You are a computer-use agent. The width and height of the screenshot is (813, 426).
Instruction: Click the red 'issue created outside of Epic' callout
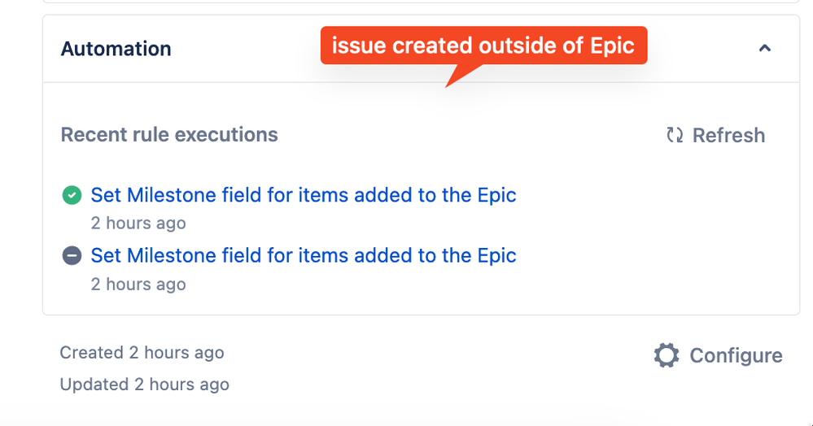483,46
